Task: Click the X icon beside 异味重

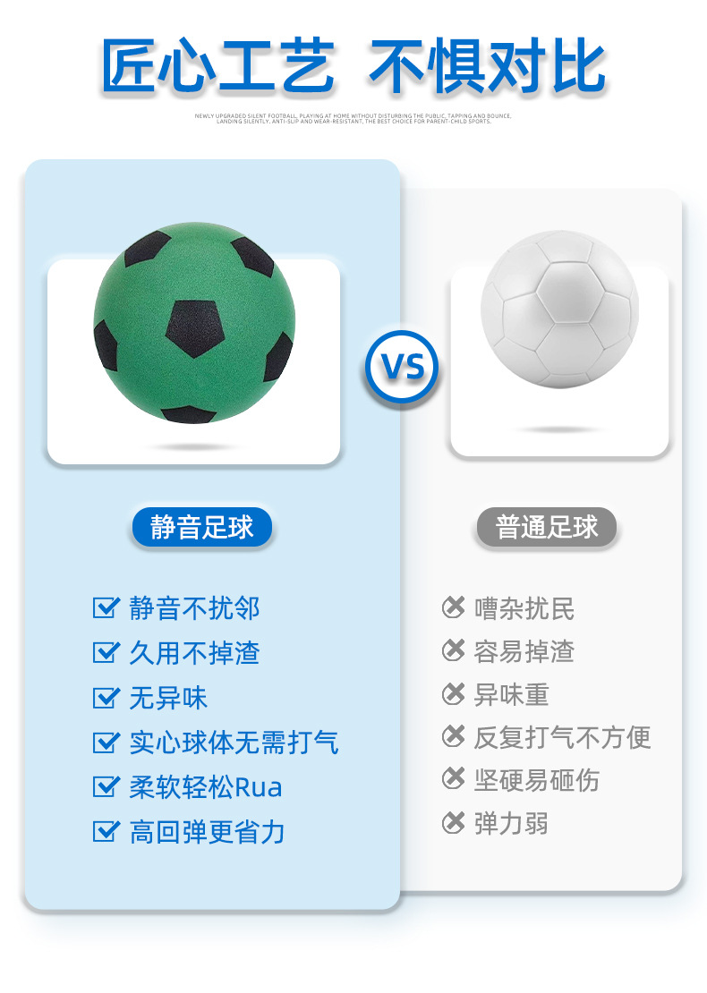Action: 454,693
